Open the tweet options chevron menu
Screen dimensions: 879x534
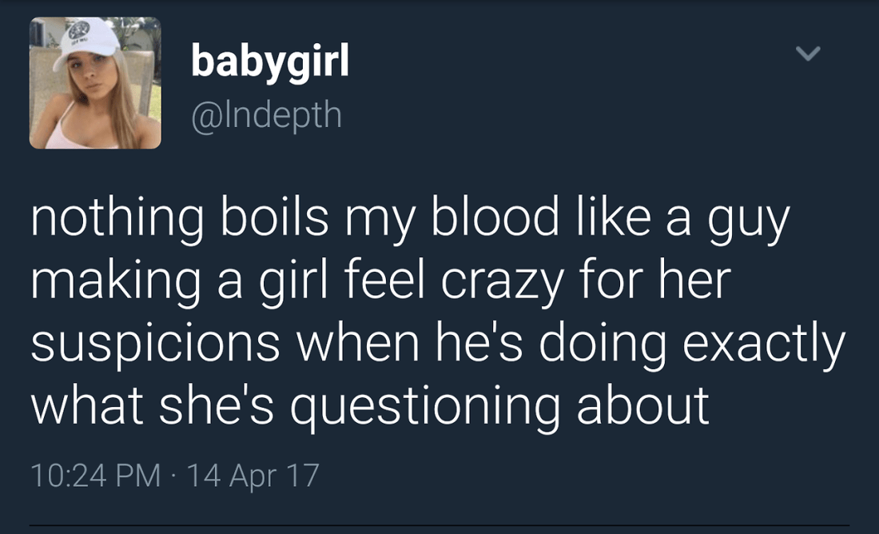808,54
